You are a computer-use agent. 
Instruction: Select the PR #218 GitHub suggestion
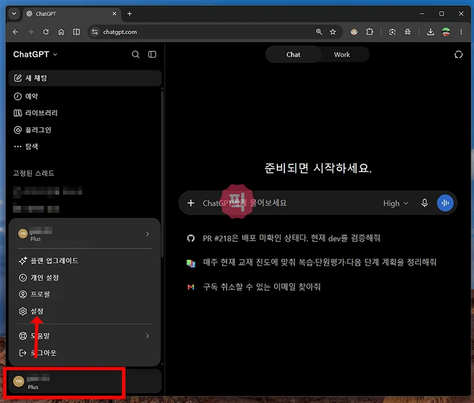292,238
